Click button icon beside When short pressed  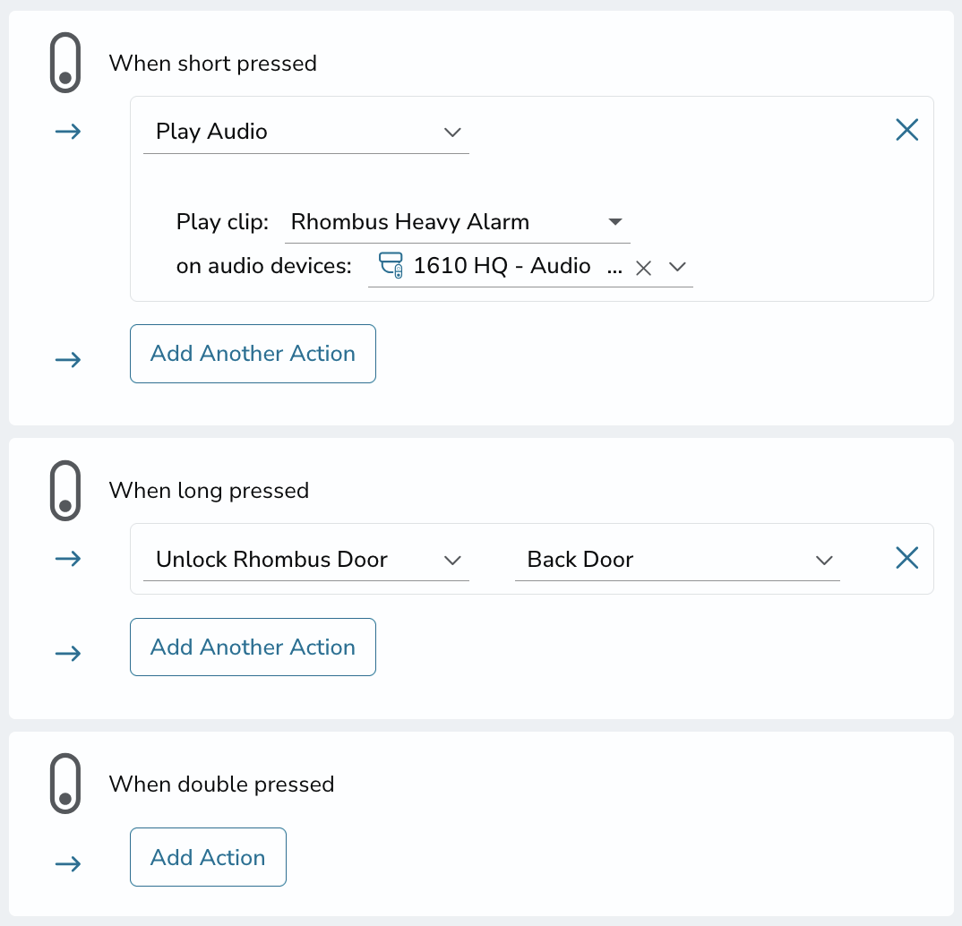pyautogui.click(x=65, y=63)
